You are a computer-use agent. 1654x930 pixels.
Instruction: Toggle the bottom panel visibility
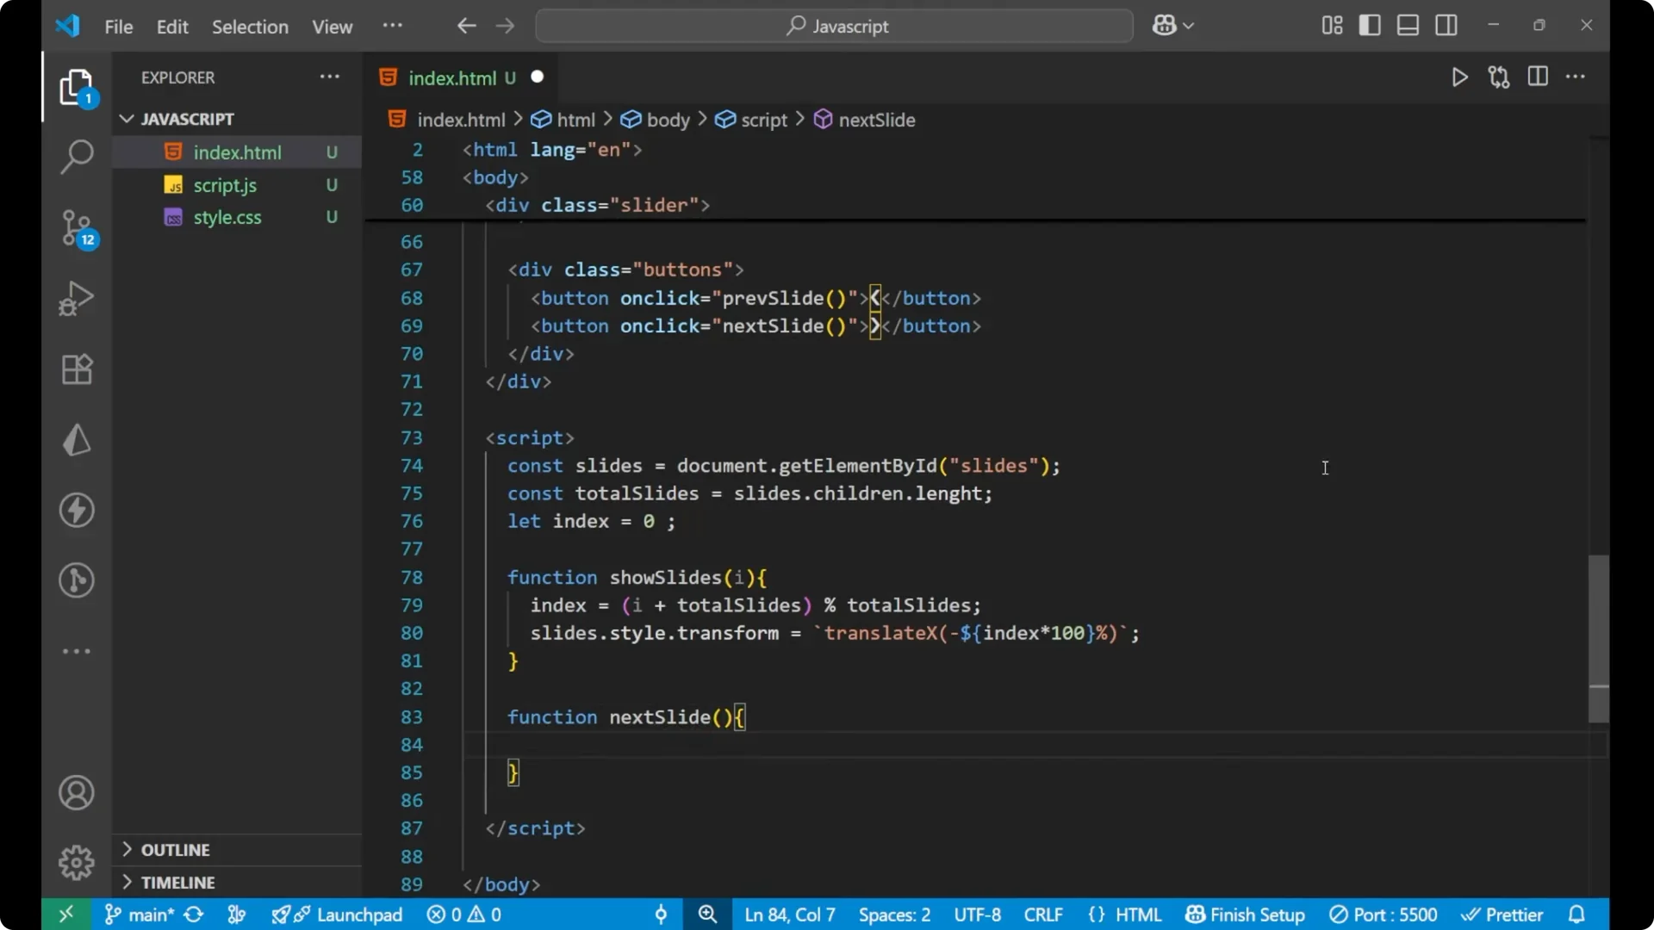1408,25
